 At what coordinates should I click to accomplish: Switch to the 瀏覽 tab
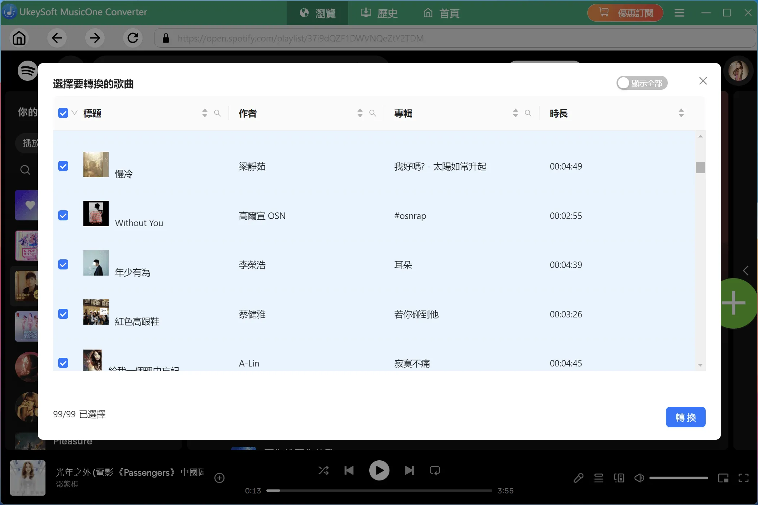click(x=318, y=13)
